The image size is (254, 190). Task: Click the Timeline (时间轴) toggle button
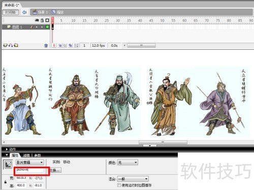coord(11,12)
